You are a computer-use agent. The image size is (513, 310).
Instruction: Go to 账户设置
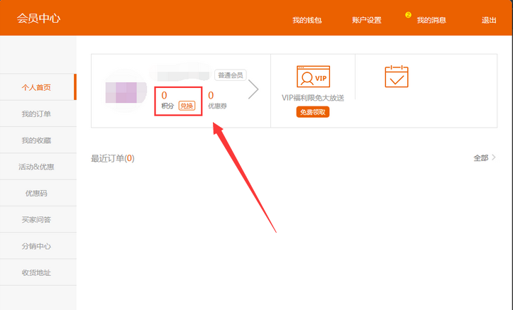pos(366,20)
